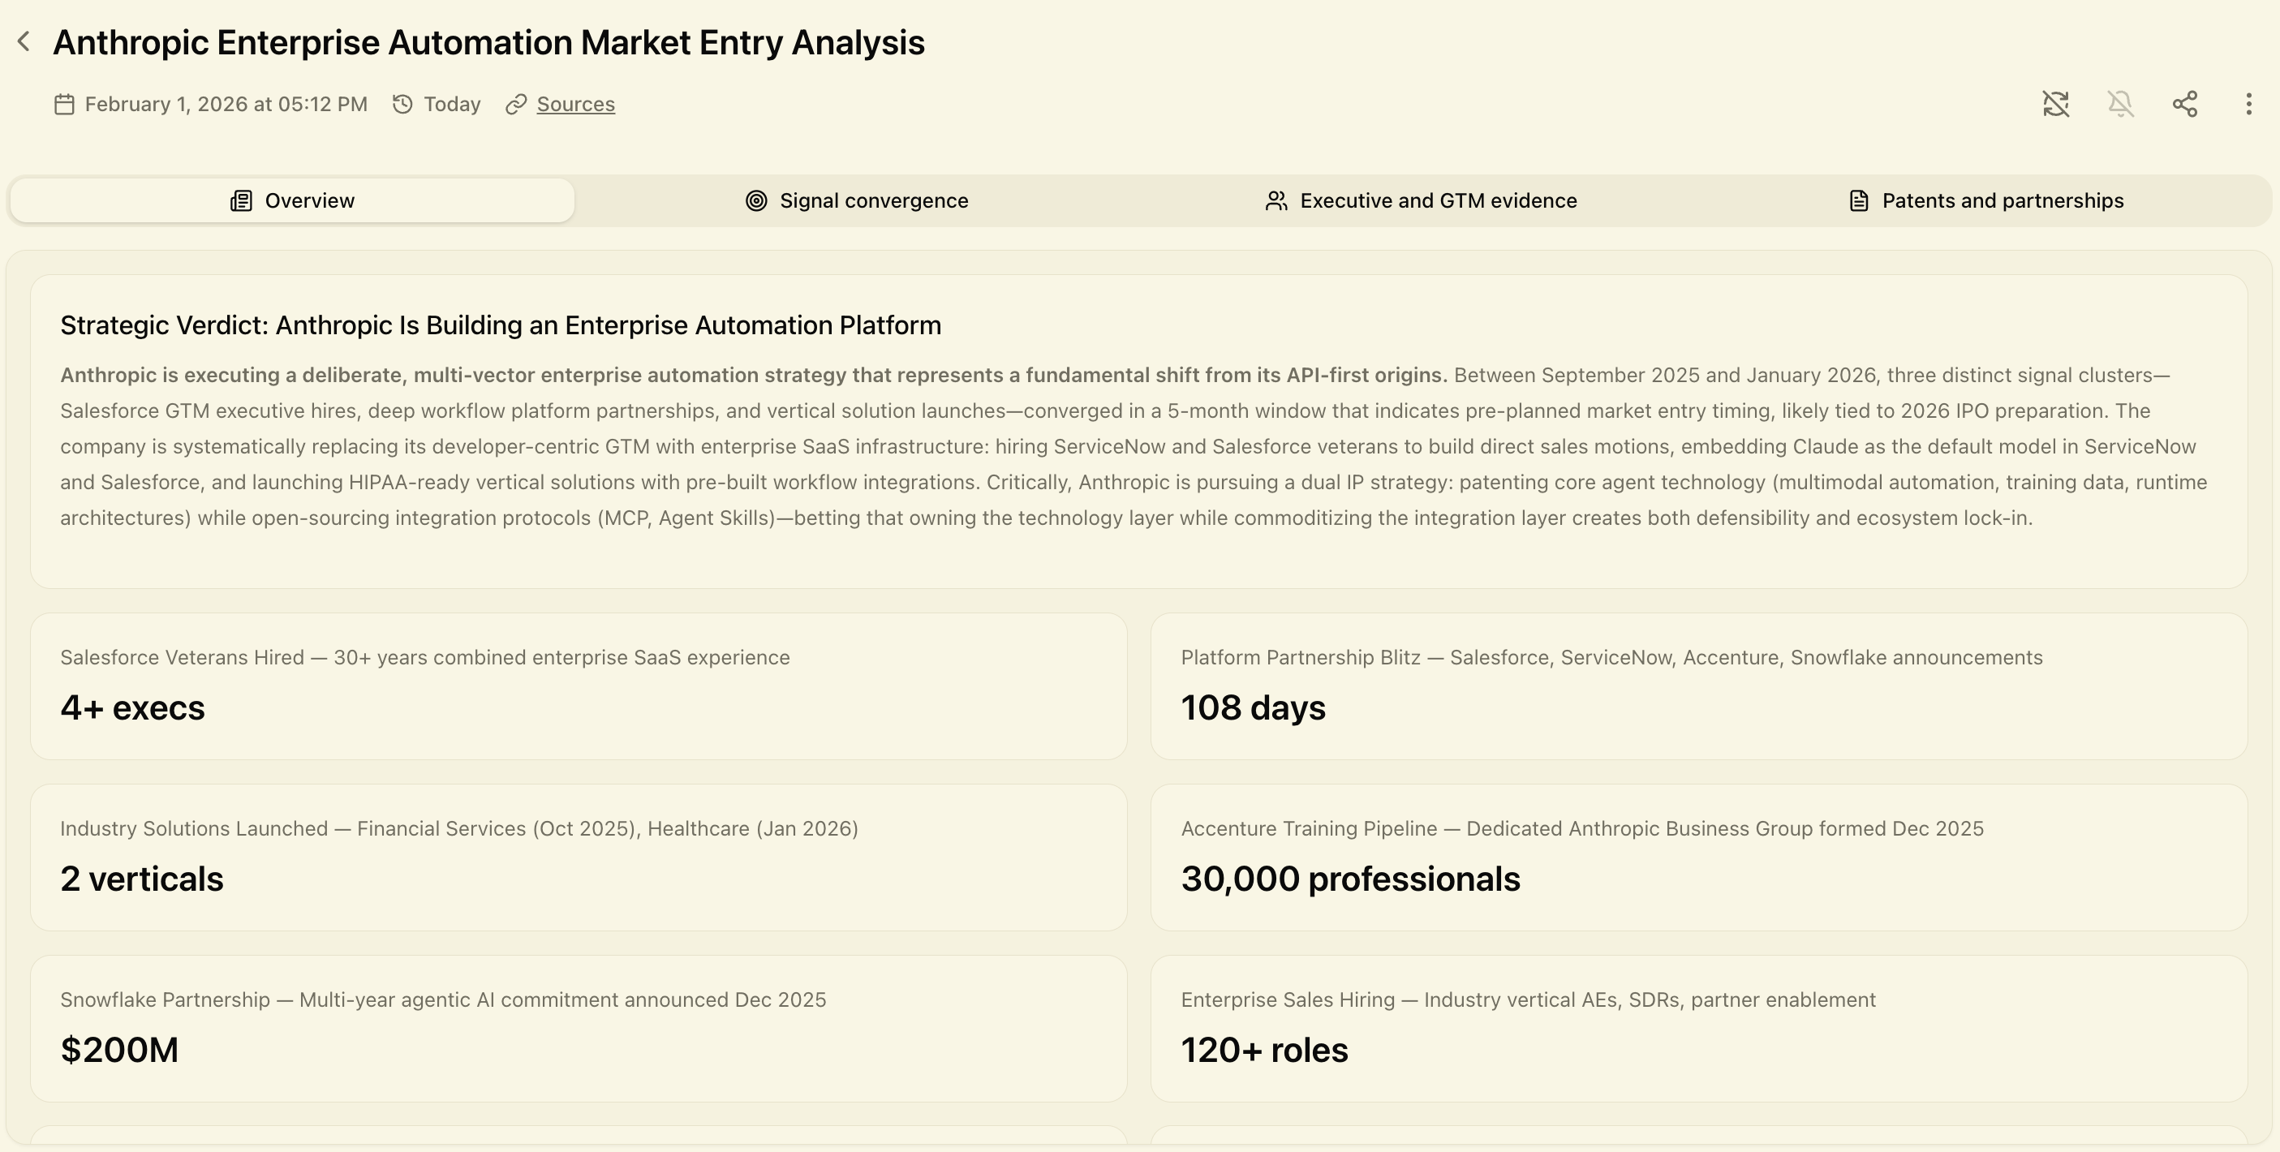This screenshot has height=1152, width=2280.
Task: Toggle the auto-refresh sync icon
Action: point(2055,104)
